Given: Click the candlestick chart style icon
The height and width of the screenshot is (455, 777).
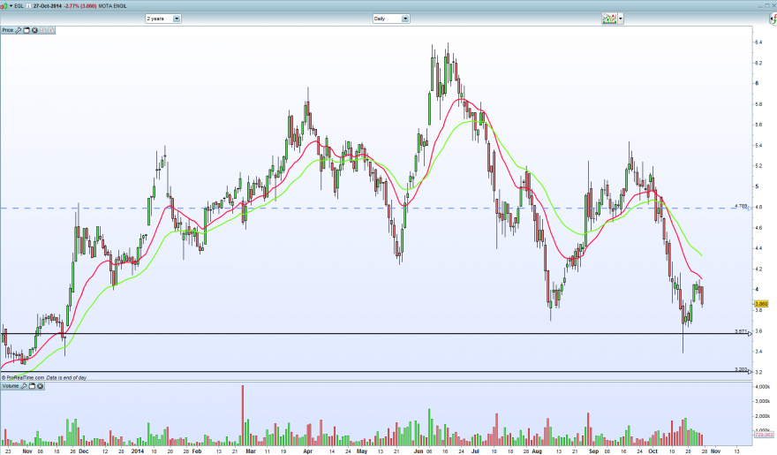Looking at the screenshot, I should [4, 6].
